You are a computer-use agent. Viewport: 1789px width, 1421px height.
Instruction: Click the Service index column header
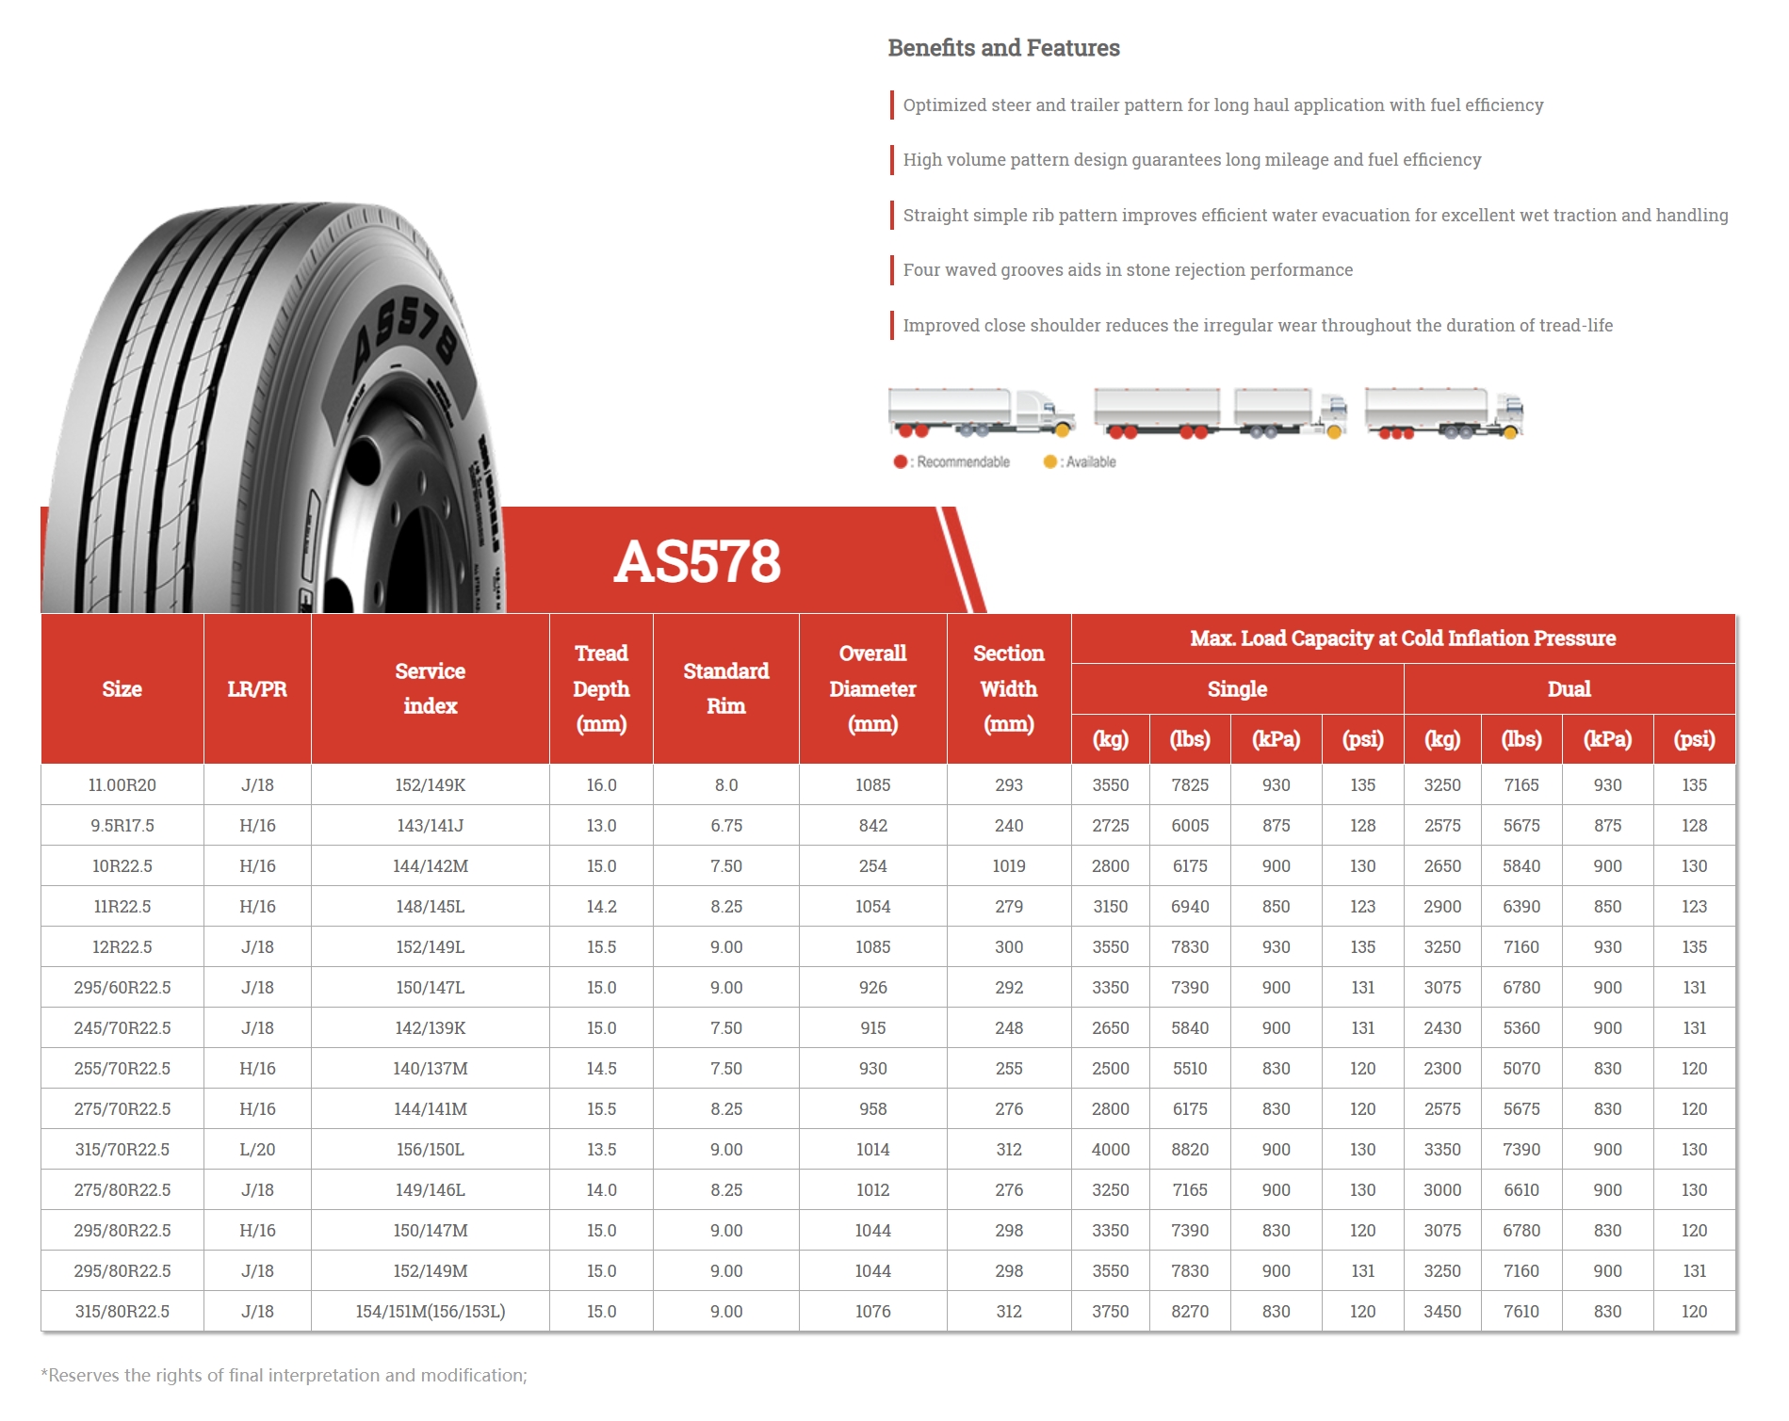coord(431,688)
